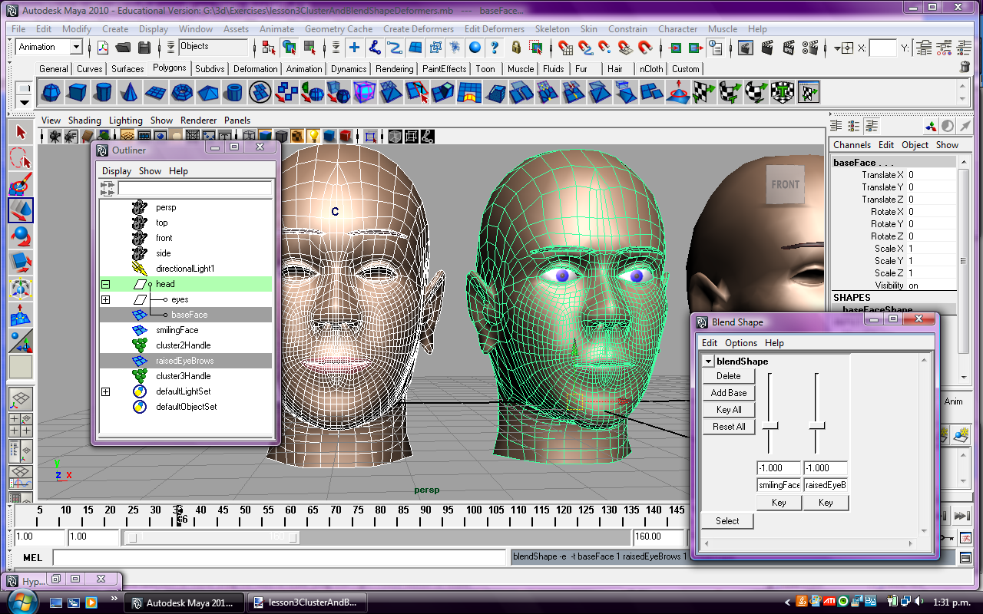Pick the polygon Cone creation tool

(129, 92)
